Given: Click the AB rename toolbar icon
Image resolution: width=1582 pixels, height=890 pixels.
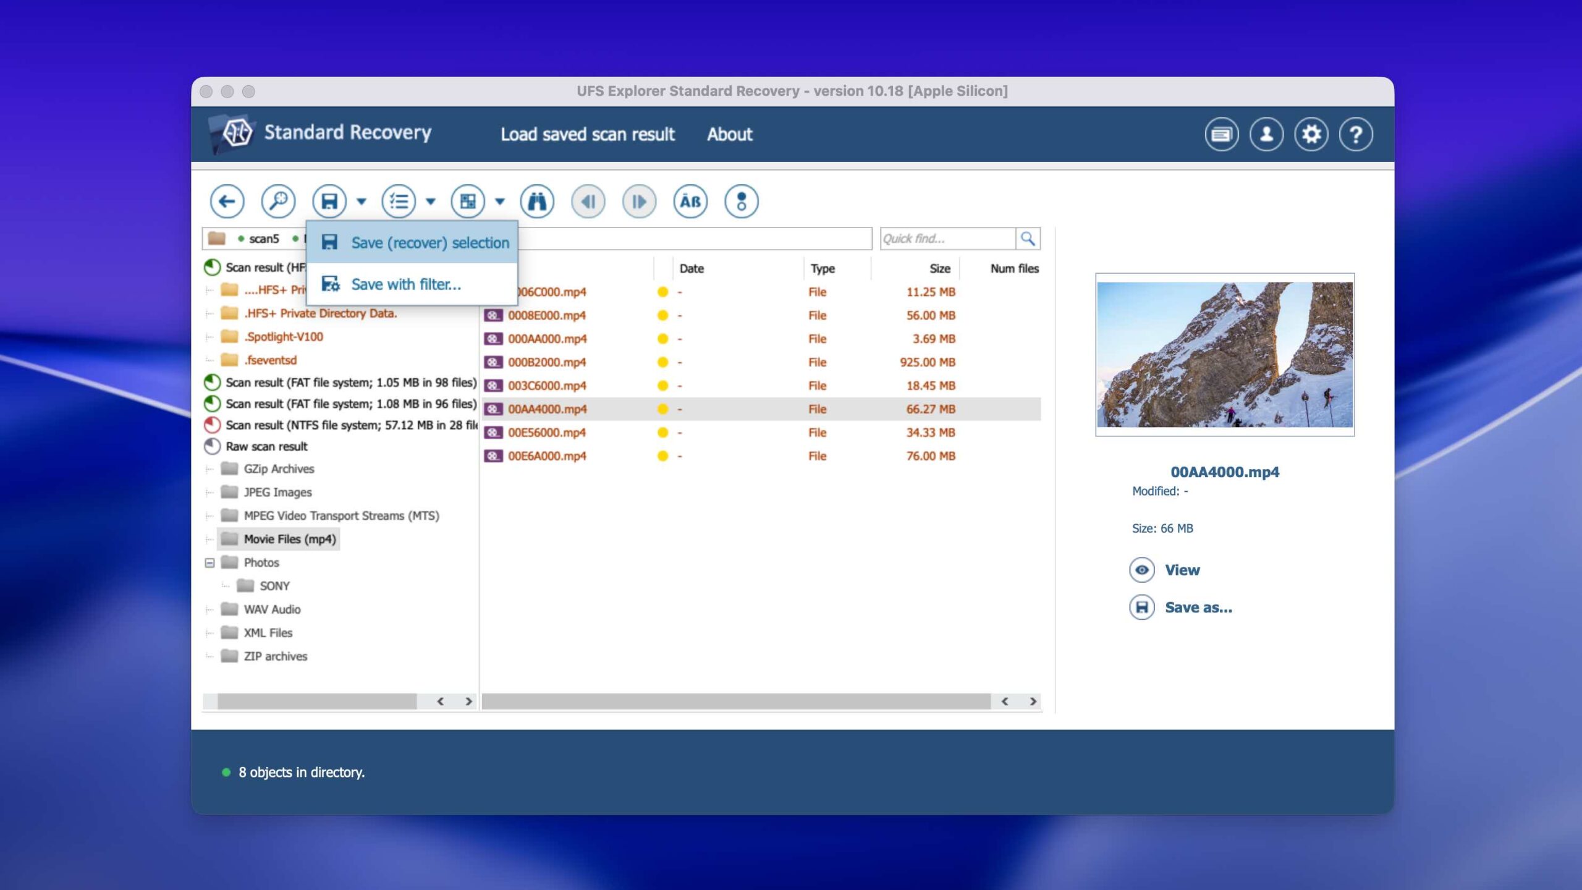Looking at the screenshot, I should (690, 201).
